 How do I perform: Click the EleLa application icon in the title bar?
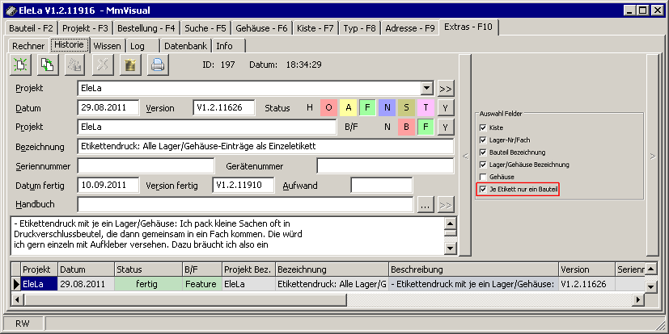click(11, 10)
